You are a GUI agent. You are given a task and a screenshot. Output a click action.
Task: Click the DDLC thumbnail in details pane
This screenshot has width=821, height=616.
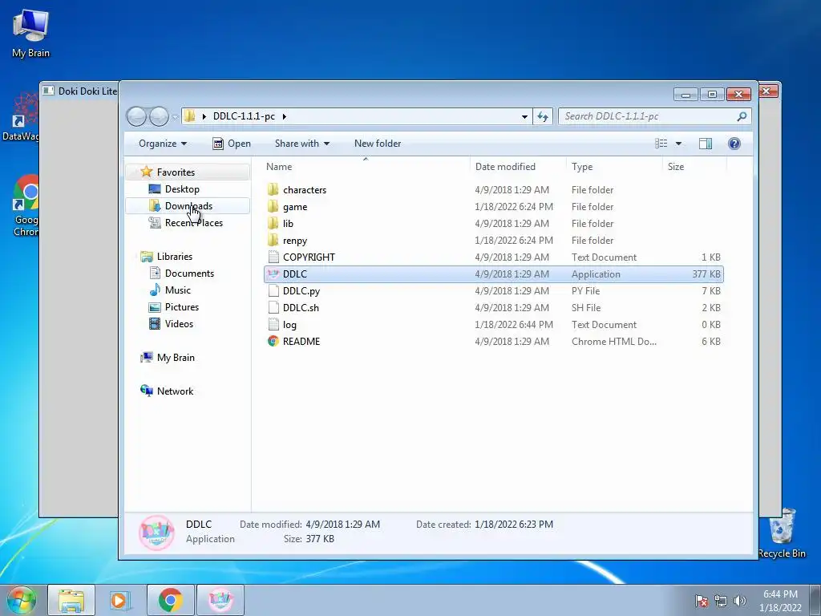pos(156,533)
